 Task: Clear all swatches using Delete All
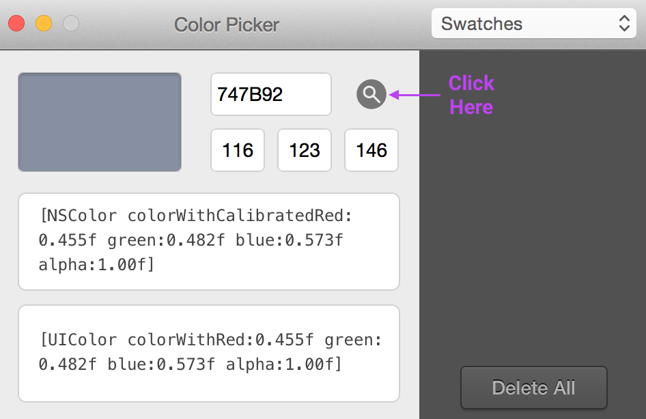[533, 388]
